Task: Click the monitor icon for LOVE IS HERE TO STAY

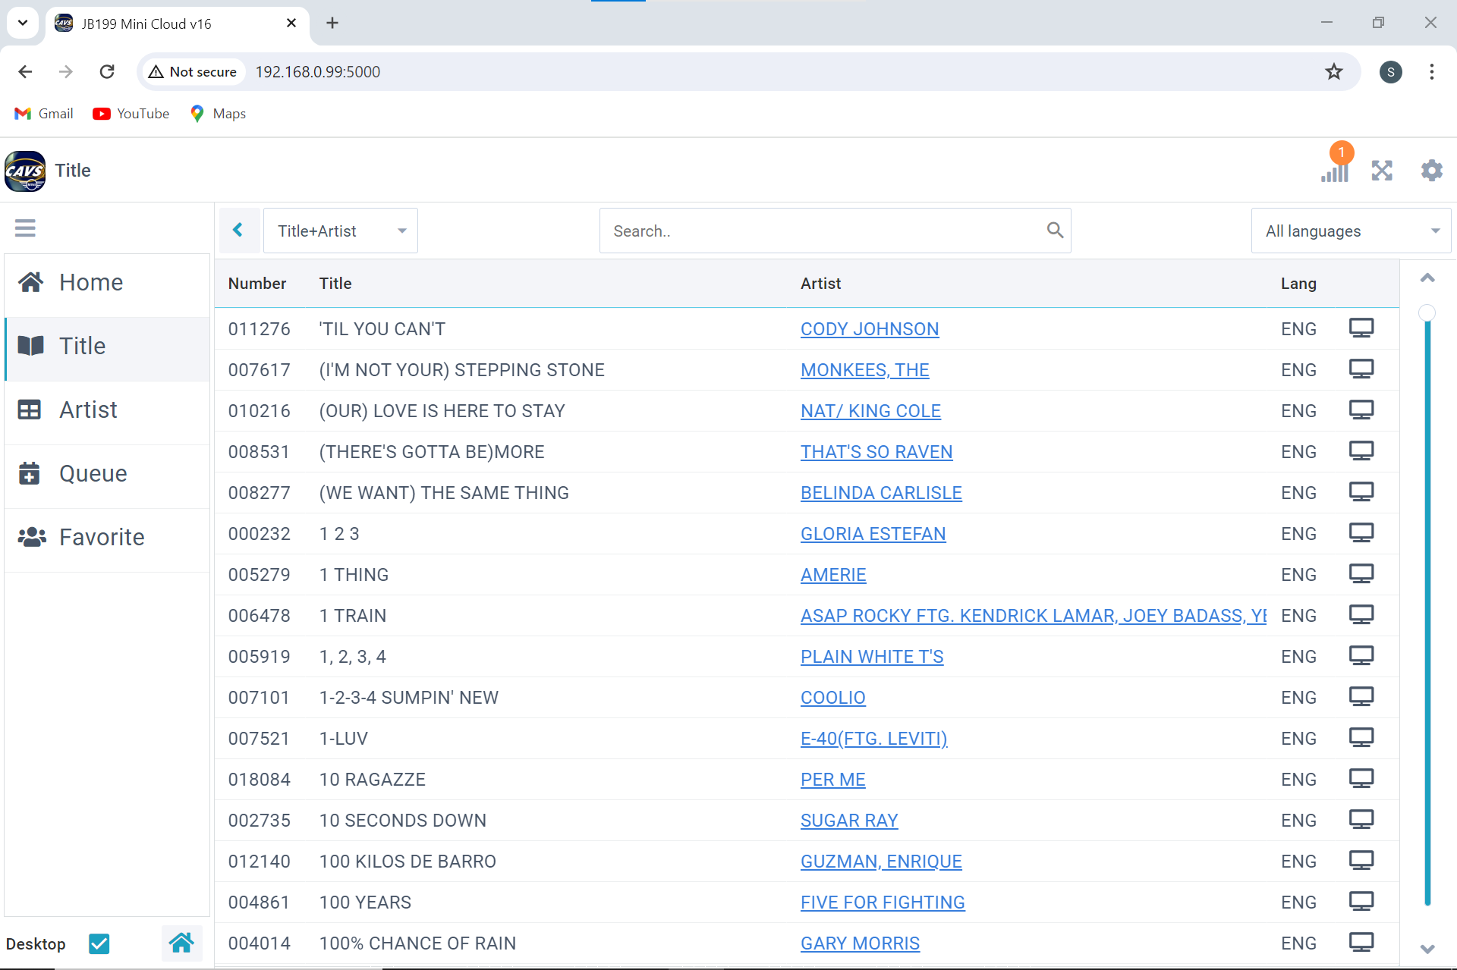Action: 1361,410
